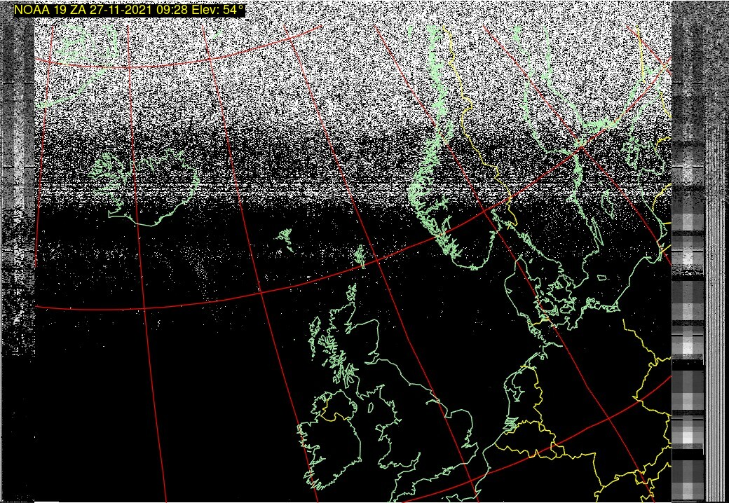Select the Faroe Islands outline
This screenshot has width=729, height=503.
tap(285, 239)
